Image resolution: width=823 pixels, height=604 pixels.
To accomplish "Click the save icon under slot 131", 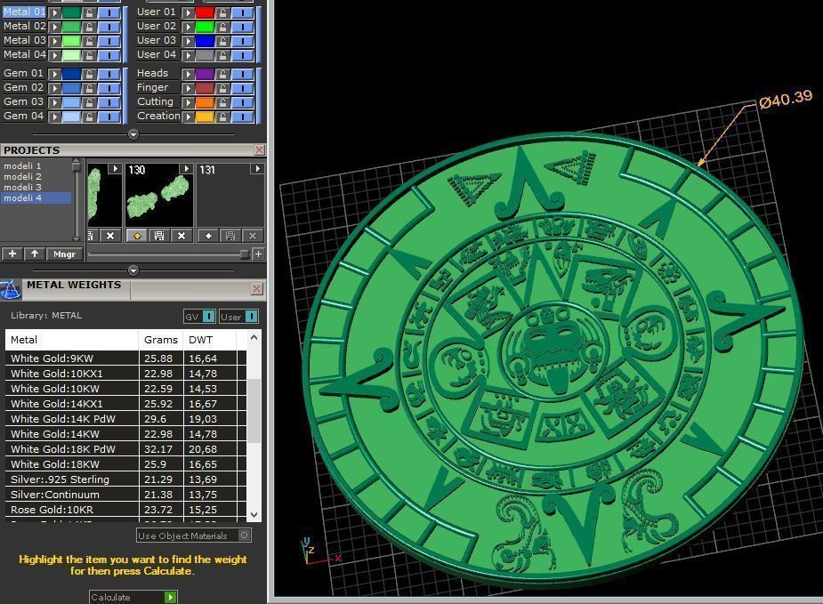I will tap(230, 236).
